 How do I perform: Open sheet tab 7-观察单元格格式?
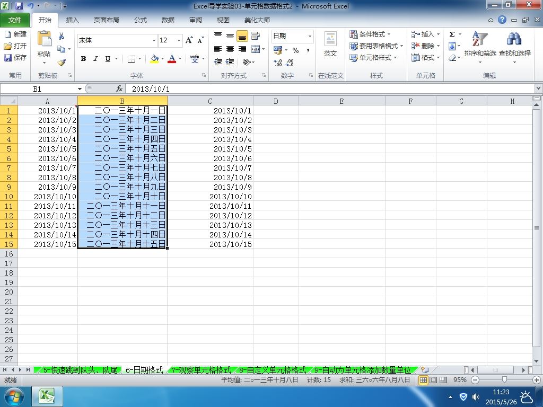201,370
